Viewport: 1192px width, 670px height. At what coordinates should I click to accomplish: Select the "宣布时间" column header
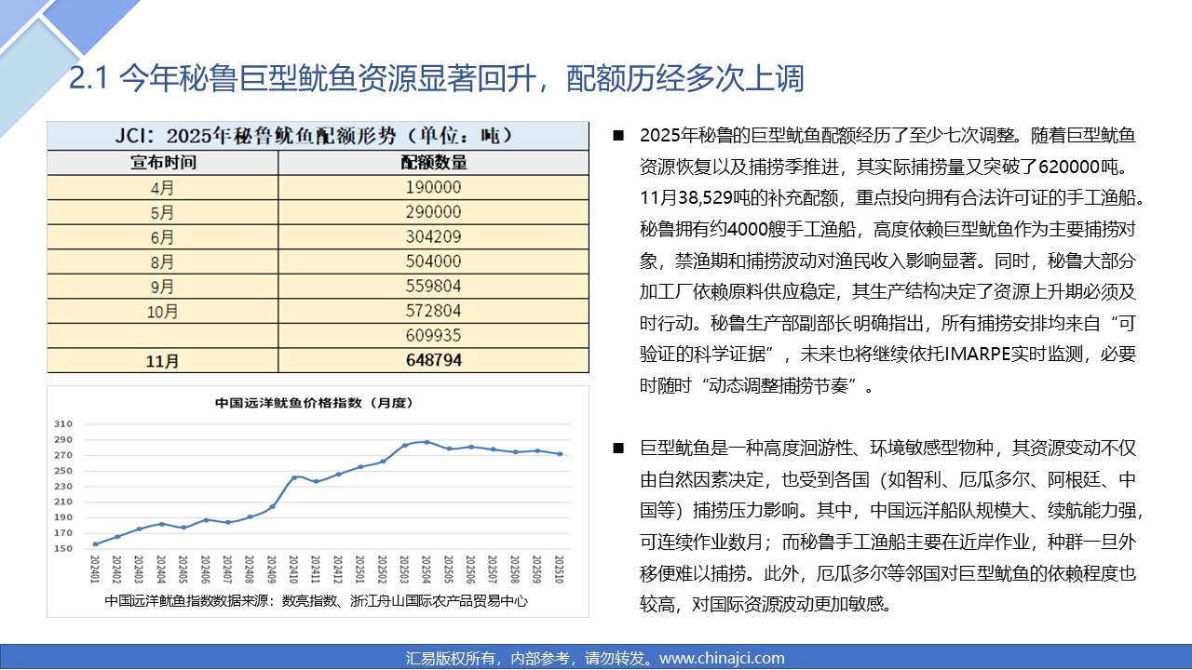[162, 162]
